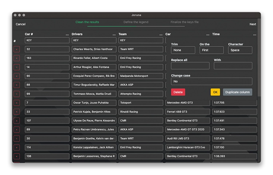Image resolution: width=273 pixels, height=175 pixels.
Task: Open the Character dropdown showing Space
Action: (240, 50)
